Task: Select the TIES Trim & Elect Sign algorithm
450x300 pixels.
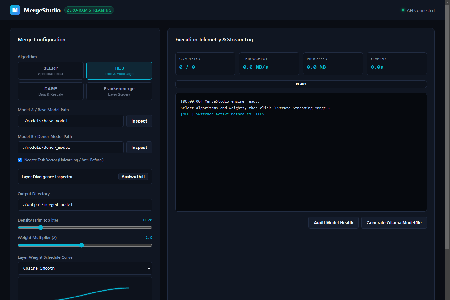Action: 119,71
